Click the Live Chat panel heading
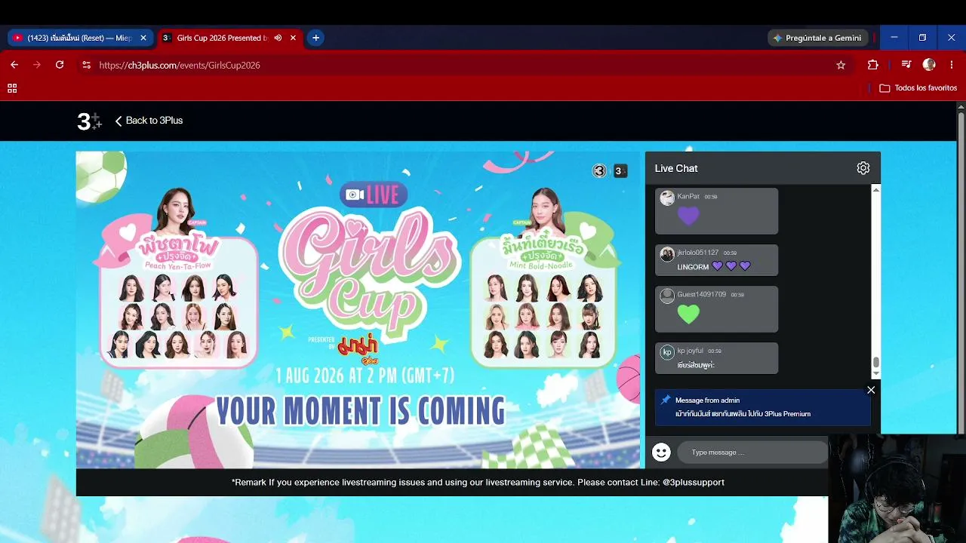Viewport: 966px width, 543px height. click(x=676, y=168)
